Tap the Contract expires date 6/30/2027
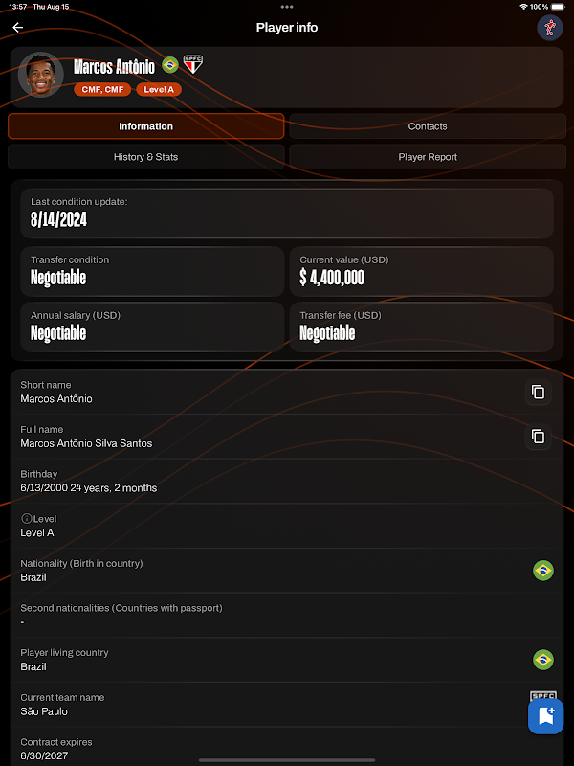The width and height of the screenshot is (574, 766). (x=44, y=755)
